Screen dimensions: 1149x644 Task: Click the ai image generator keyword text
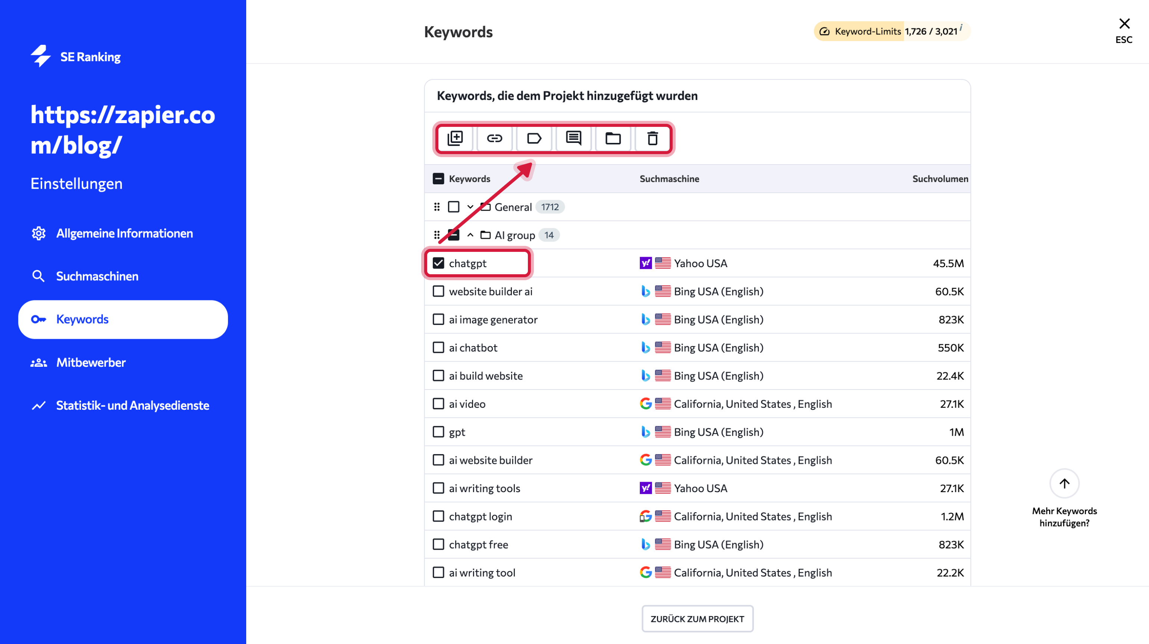click(x=493, y=319)
